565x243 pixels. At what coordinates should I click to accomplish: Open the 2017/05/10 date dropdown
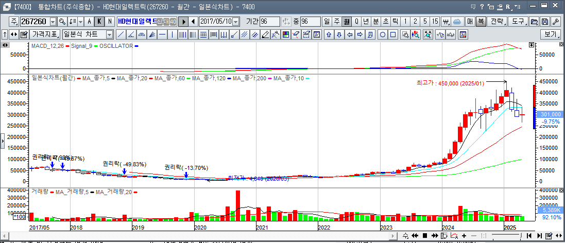coord(236,22)
